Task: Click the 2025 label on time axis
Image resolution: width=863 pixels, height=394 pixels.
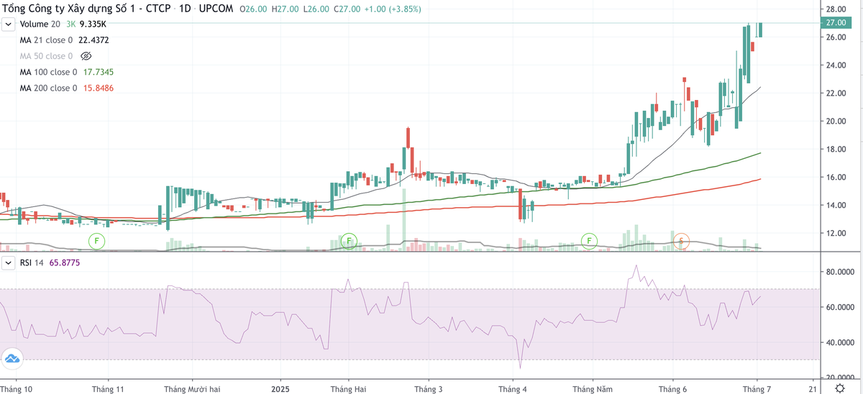Action: click(281, 389)
